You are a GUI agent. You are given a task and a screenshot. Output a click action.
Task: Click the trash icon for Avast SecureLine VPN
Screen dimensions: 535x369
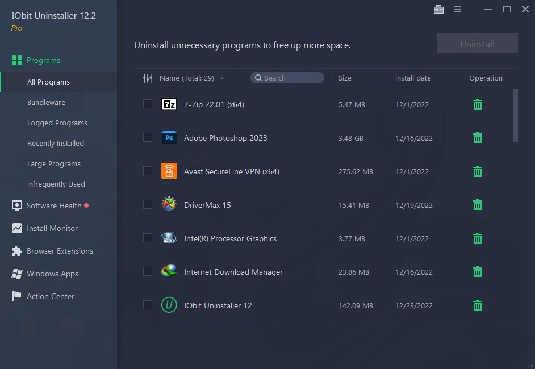tap(477, 171)
